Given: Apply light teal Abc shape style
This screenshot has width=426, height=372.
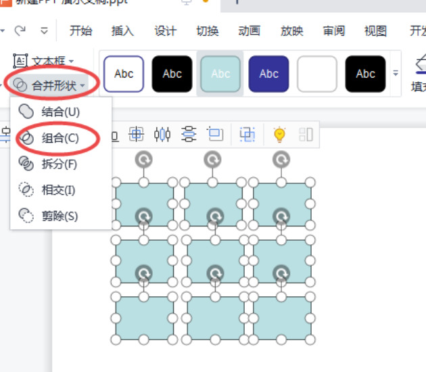Looking at the screenshot, I should pos(220,74).
